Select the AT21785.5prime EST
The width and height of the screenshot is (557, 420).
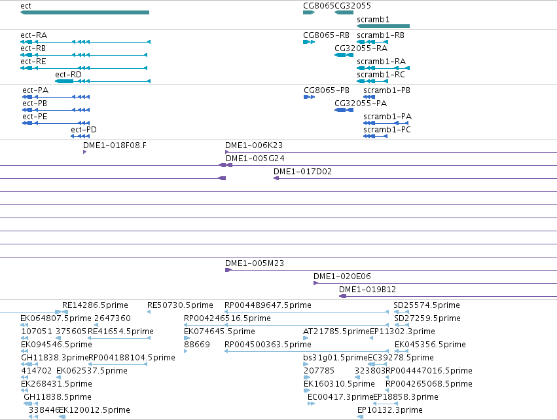[x=306, y=338]
